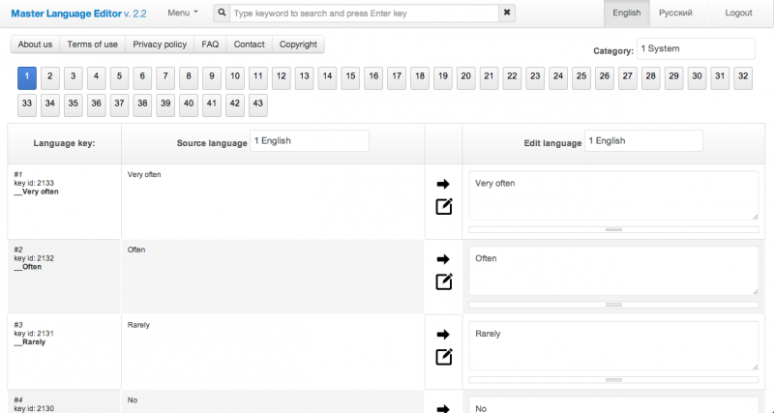Go to page 39
This screenshot has width=774, height=413.
click(165, 105)
